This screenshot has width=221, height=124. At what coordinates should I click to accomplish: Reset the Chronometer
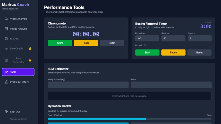[112, 43]
